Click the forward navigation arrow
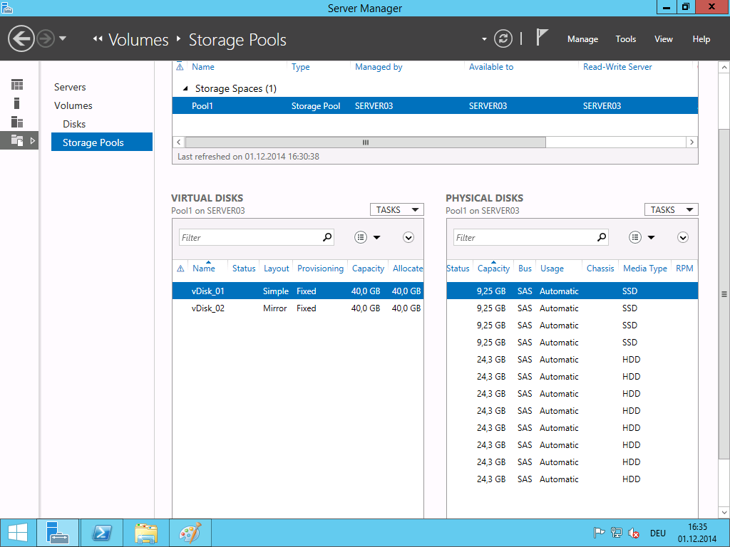730x547 pixels. (46, 38)
